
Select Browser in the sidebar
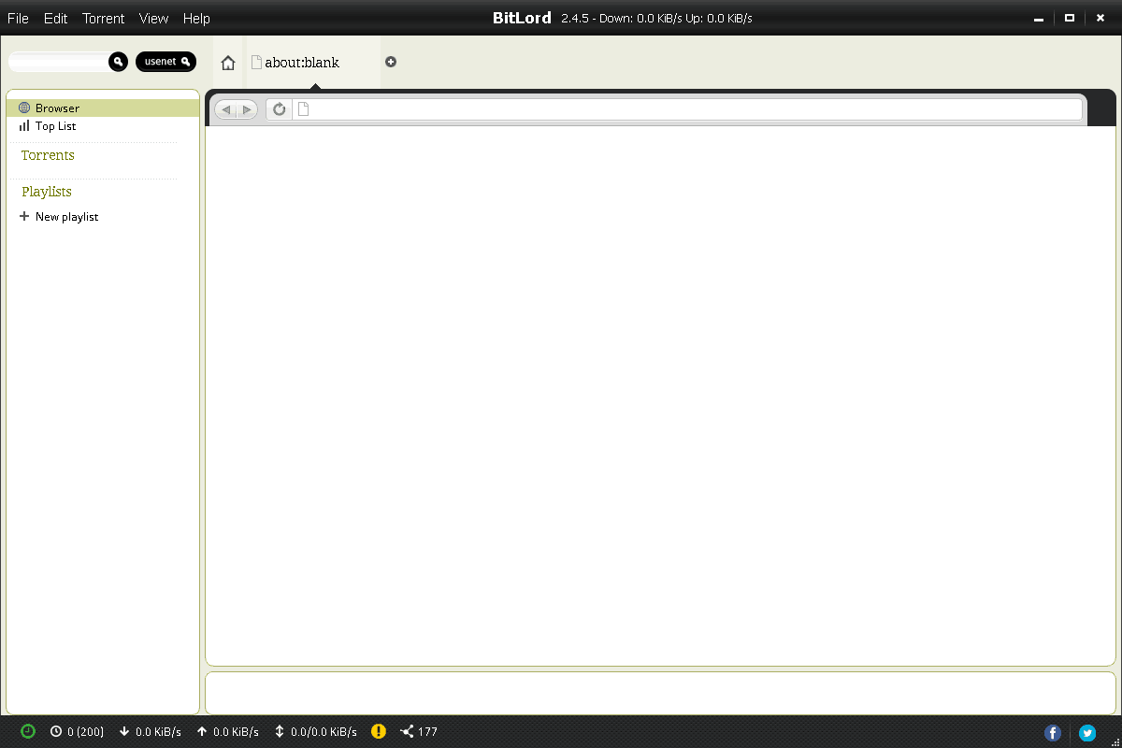click(103, 108)
